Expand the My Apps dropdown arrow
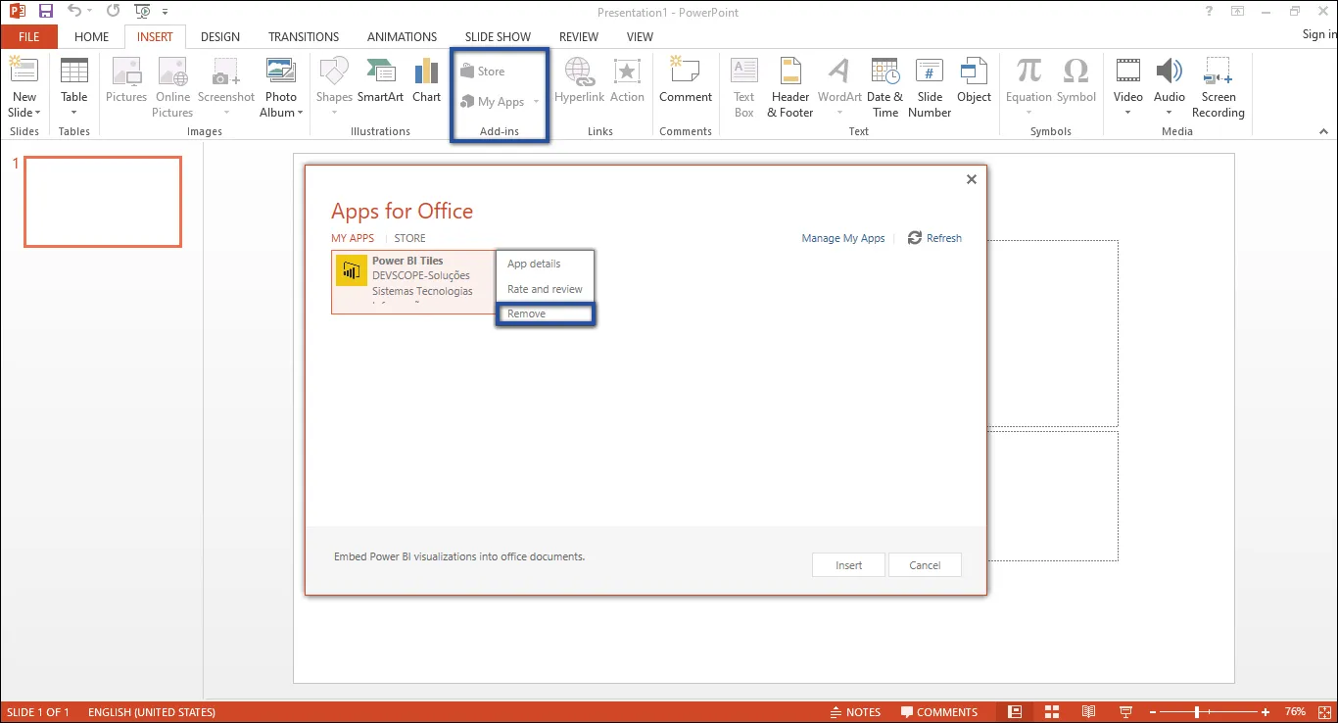The width and height of the screenshot is (1338, 723). 535,100
